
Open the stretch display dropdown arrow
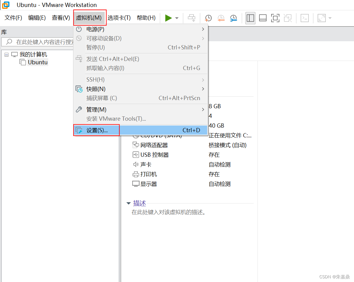pos(330,18)
